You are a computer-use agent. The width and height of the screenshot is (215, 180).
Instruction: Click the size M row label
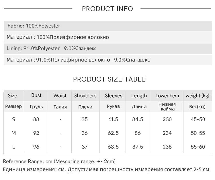coord(13,133)
